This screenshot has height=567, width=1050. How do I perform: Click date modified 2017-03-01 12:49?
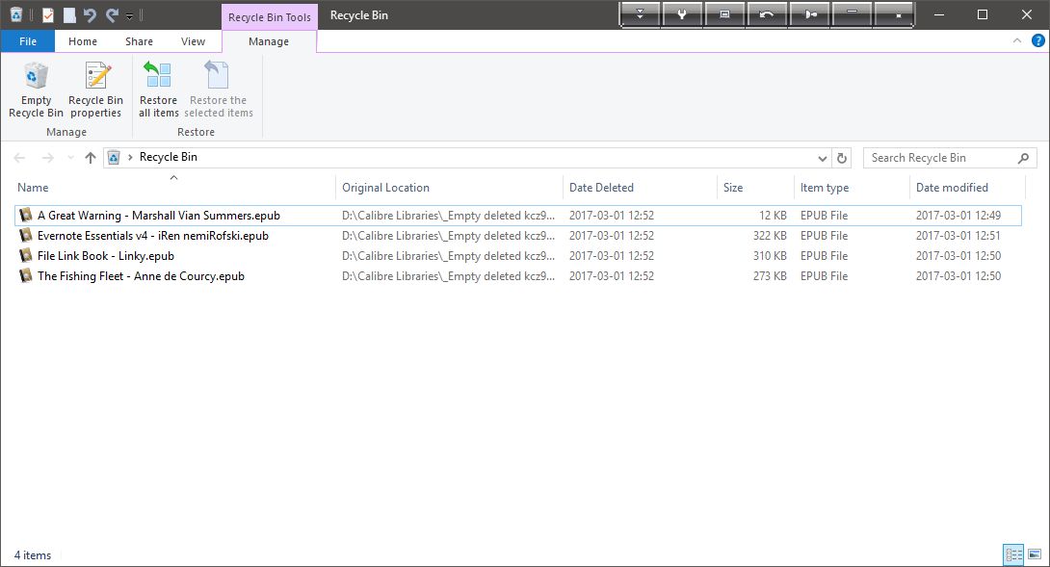click(958, 216)
